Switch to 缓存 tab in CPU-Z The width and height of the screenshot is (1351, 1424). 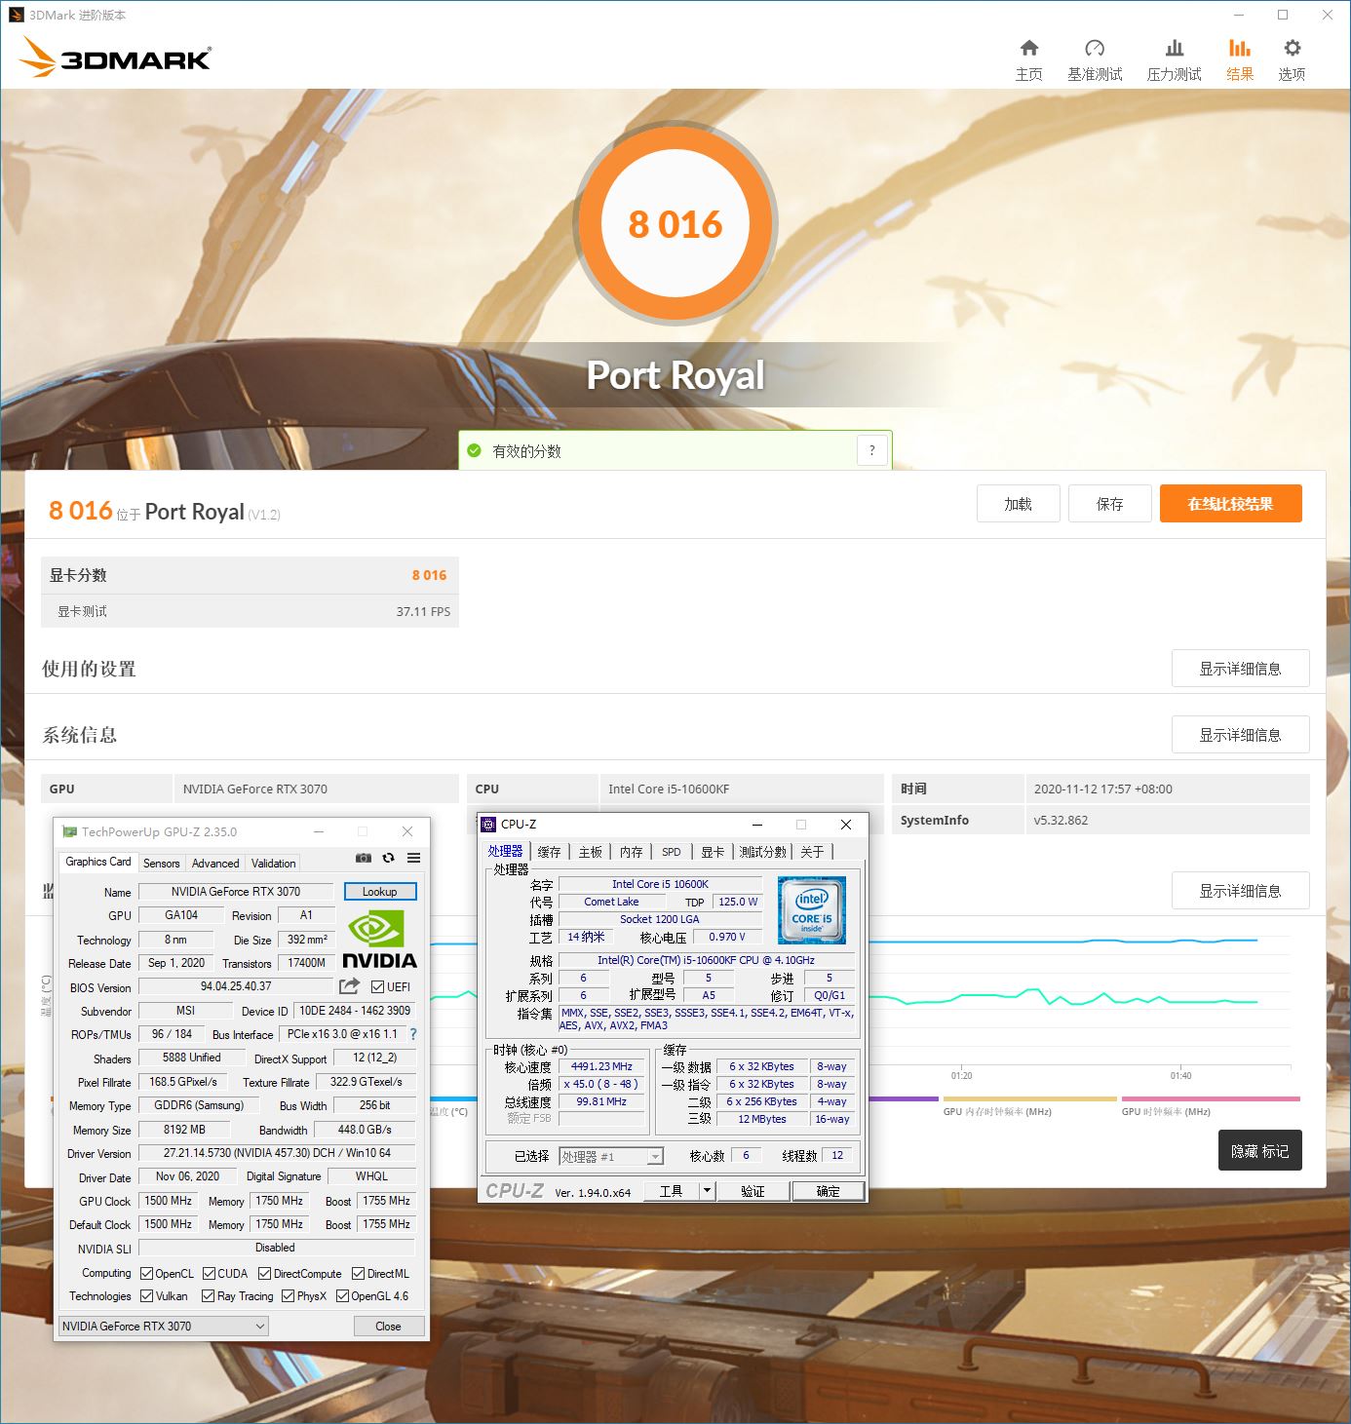[x=550, y=852]
